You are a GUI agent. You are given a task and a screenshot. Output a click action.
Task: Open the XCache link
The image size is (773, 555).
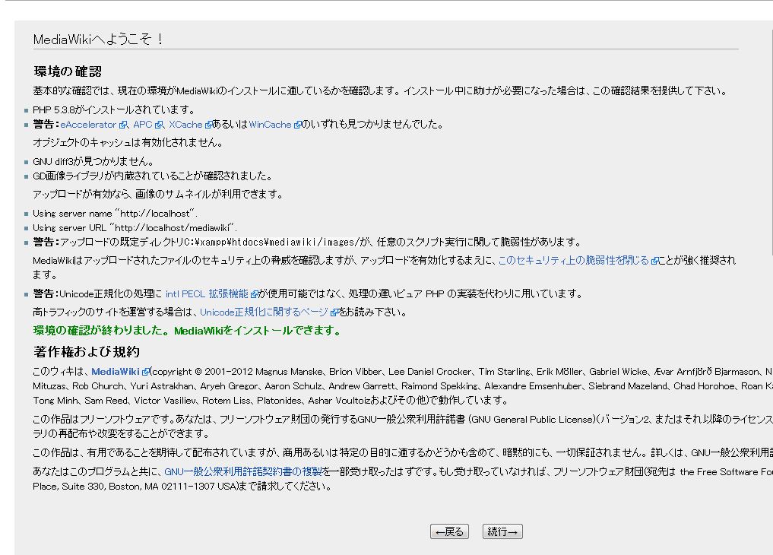coord(185,125)
